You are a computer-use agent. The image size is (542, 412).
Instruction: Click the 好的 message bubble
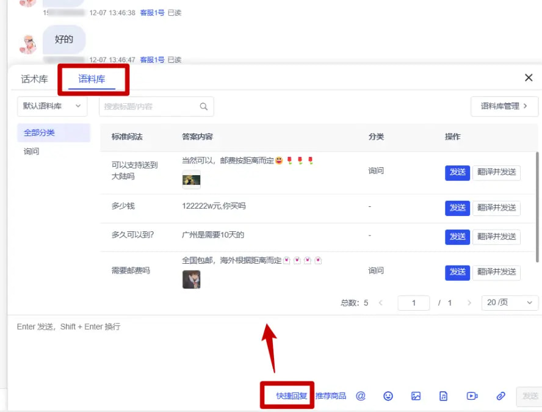pyautogui.click(x=64, y=40)
